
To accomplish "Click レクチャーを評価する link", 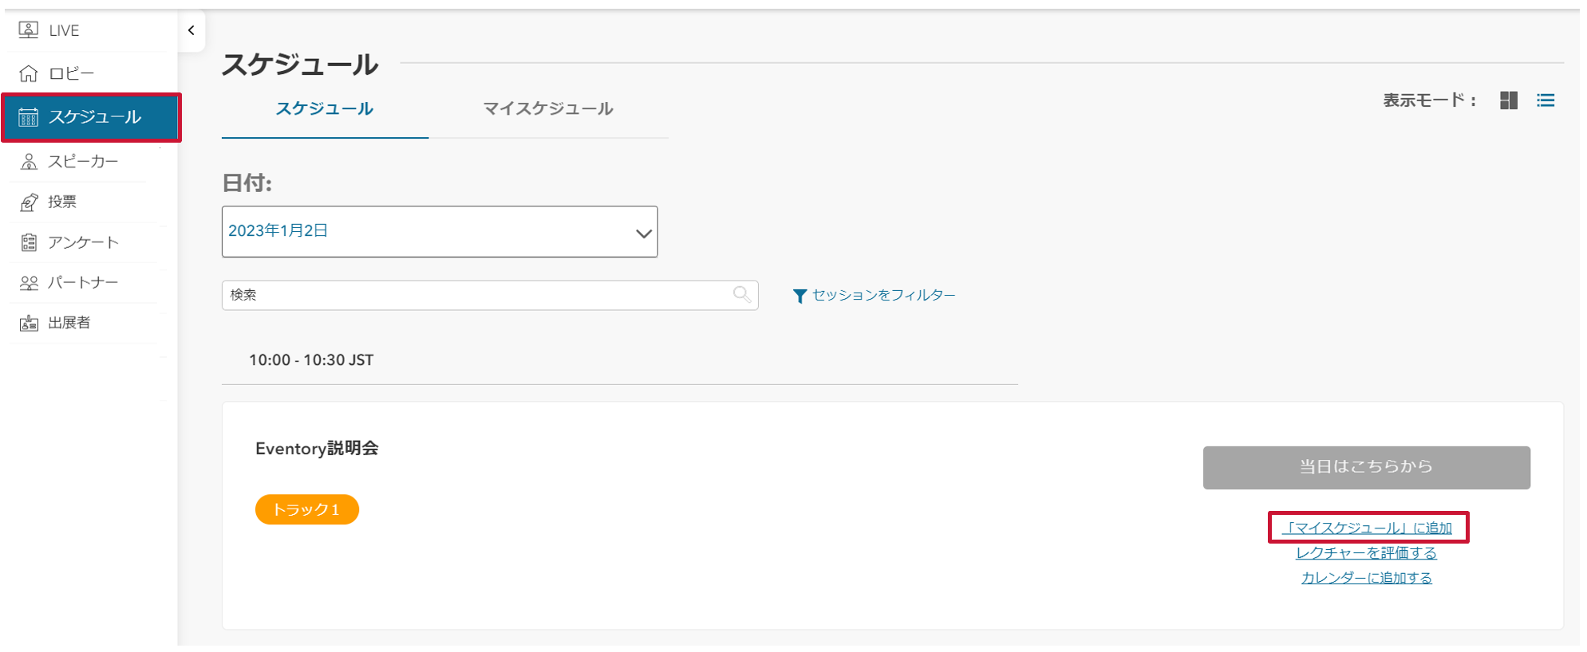I will coord(1366,553).
